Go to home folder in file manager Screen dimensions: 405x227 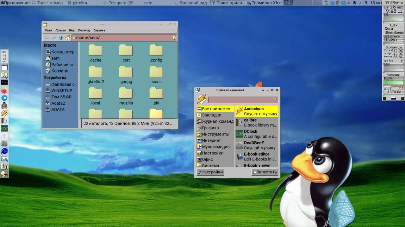[x=68, y=38]
